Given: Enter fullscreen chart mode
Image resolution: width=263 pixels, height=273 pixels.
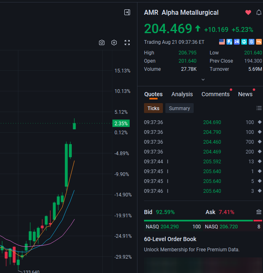Looking at the screenshot, I should click(127, 43).
